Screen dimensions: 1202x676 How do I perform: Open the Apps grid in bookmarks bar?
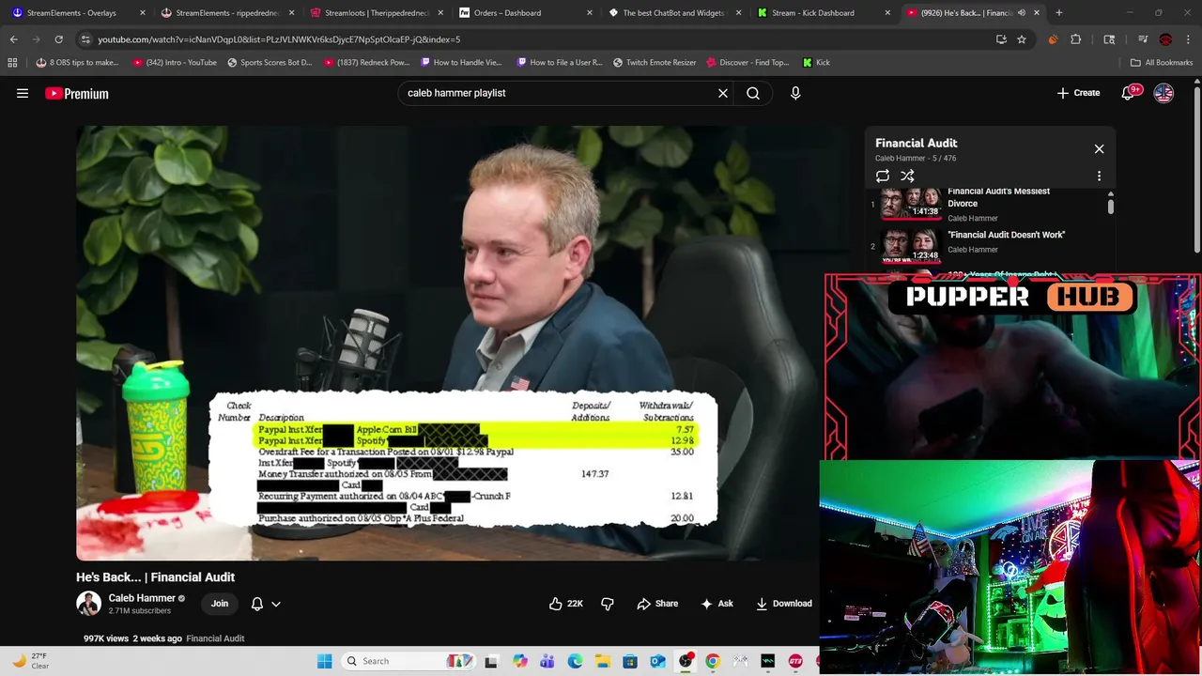12,62
